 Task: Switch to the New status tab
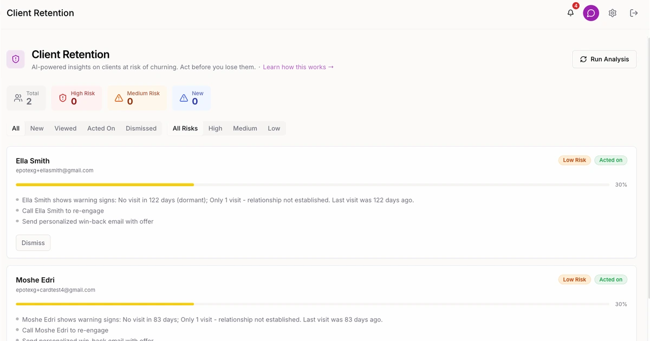(37, 128)
